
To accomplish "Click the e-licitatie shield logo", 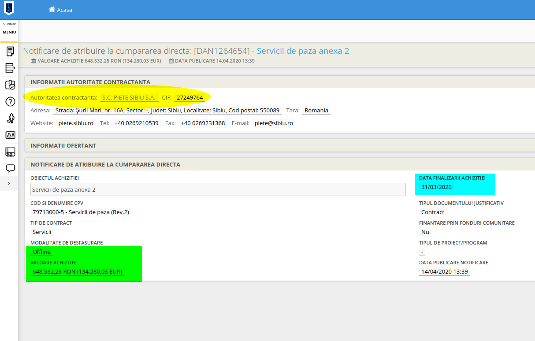I will pyautogui.click(x=9, y=8).
